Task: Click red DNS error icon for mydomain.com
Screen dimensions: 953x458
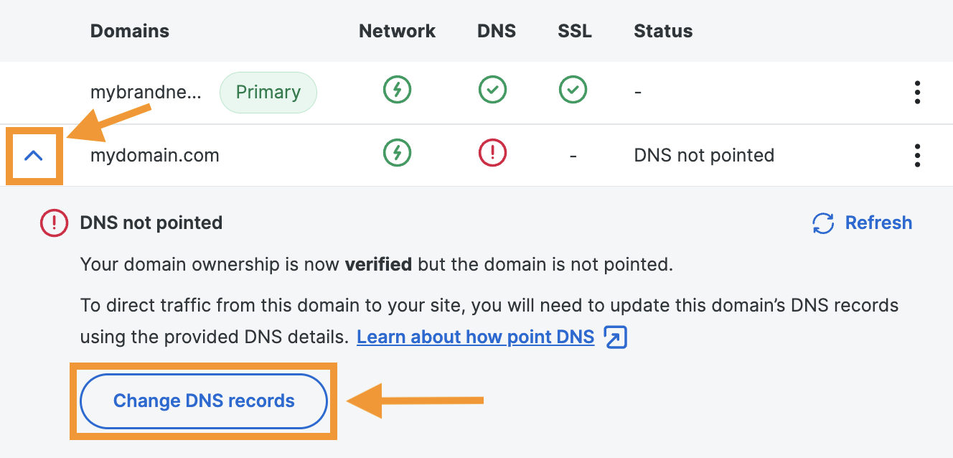Action: click(492, 153)
